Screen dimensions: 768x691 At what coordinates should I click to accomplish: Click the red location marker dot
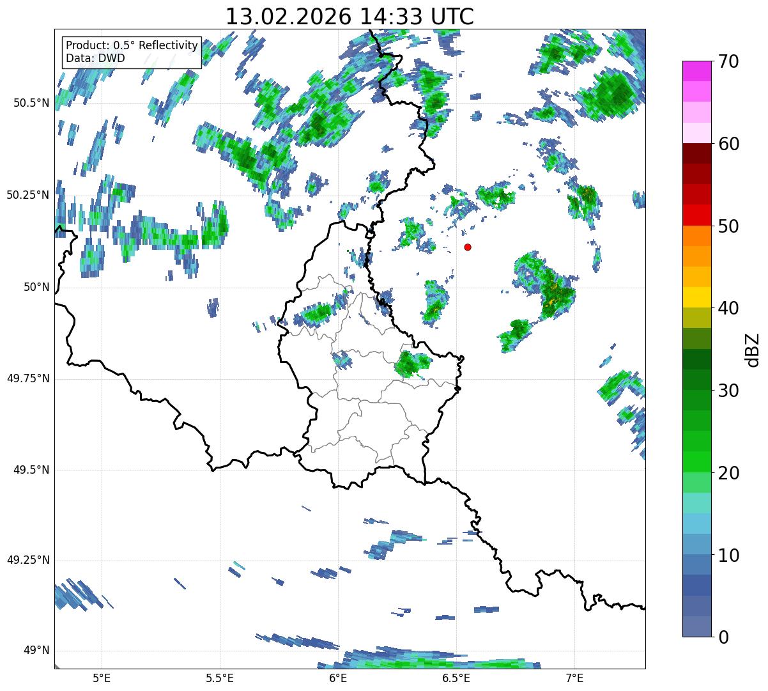point(468,247)
